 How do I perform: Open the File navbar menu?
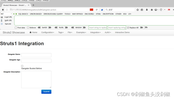pos(70,32)
